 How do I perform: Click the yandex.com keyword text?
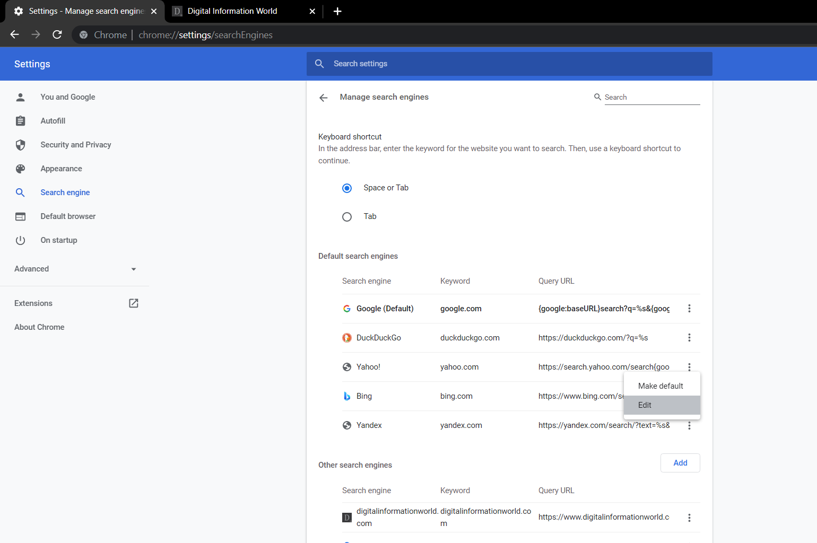(x=461, y=425)
